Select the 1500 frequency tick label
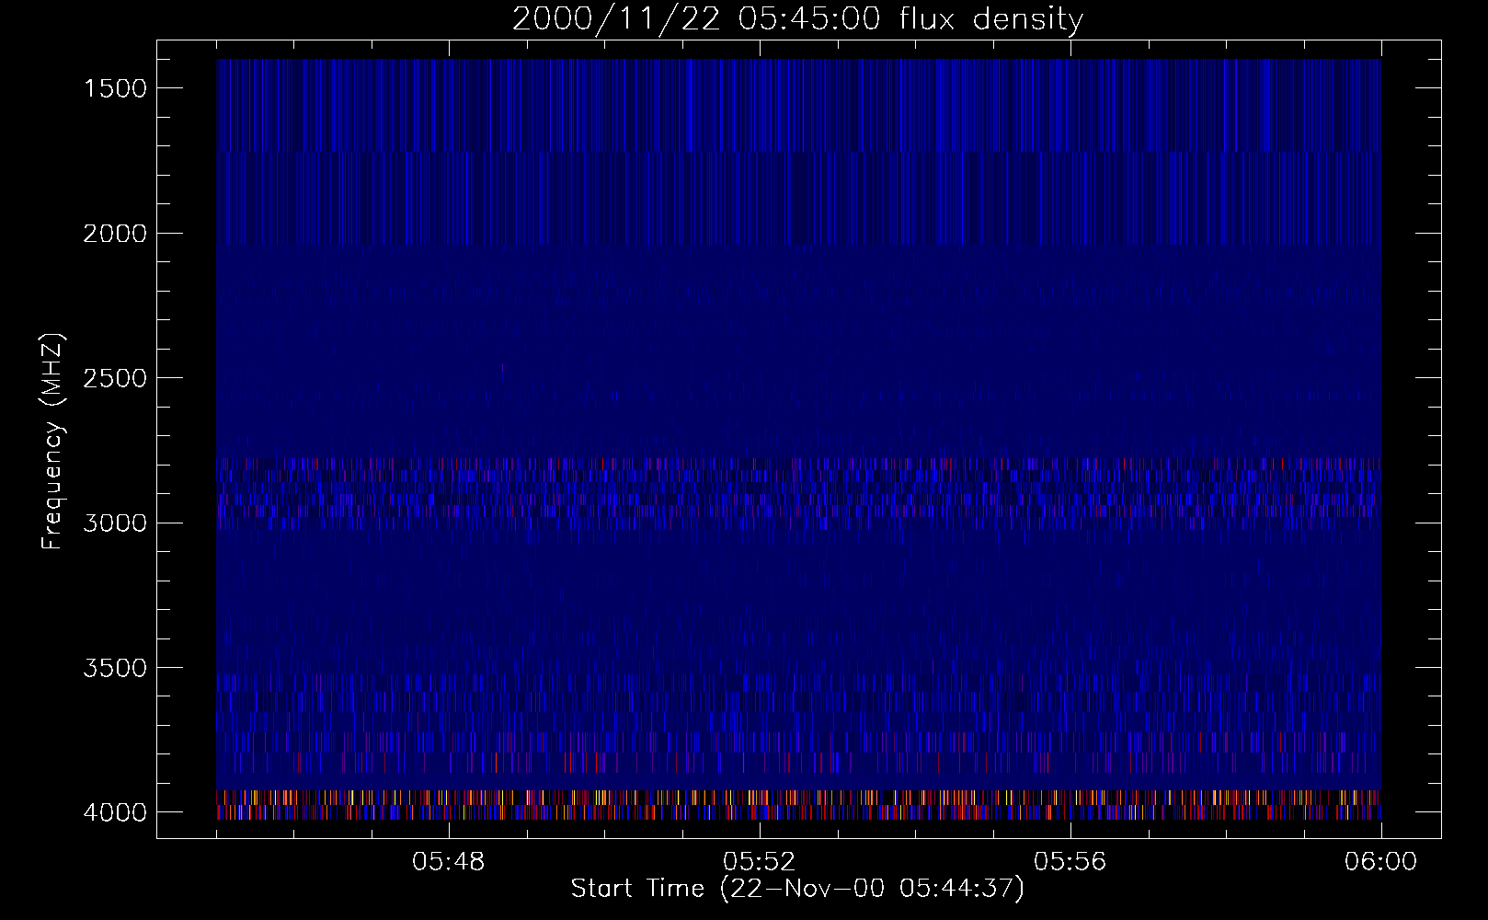This screenshot has width=1488, height=920. (115, 88)
